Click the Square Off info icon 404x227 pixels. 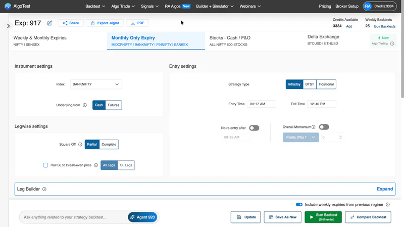click(x=80, y=145)
